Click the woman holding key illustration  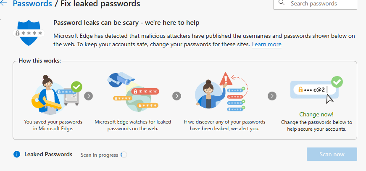pyautogui.click(x=57, y=95)
